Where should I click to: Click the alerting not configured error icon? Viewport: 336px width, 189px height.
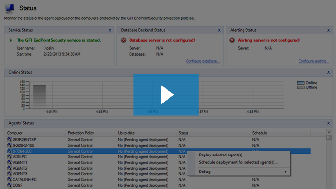(x=232, y=40)
